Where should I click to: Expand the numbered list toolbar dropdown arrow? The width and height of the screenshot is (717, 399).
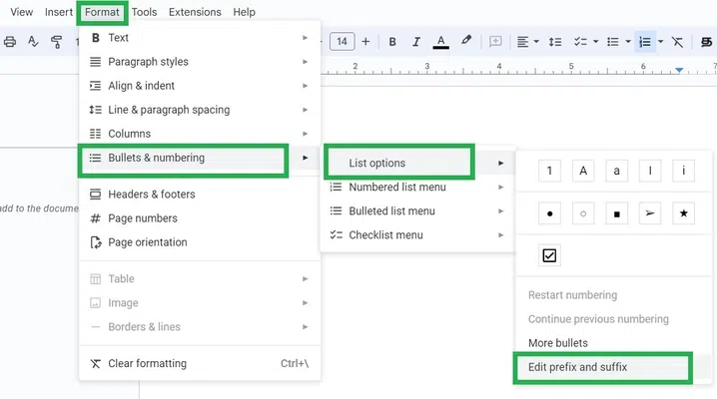point(660,42)
